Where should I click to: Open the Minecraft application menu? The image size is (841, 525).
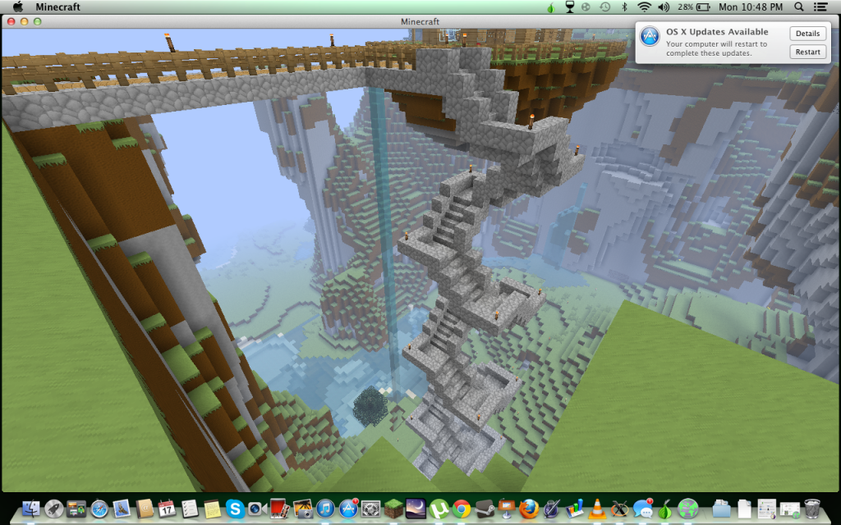(x=58, y=7)
